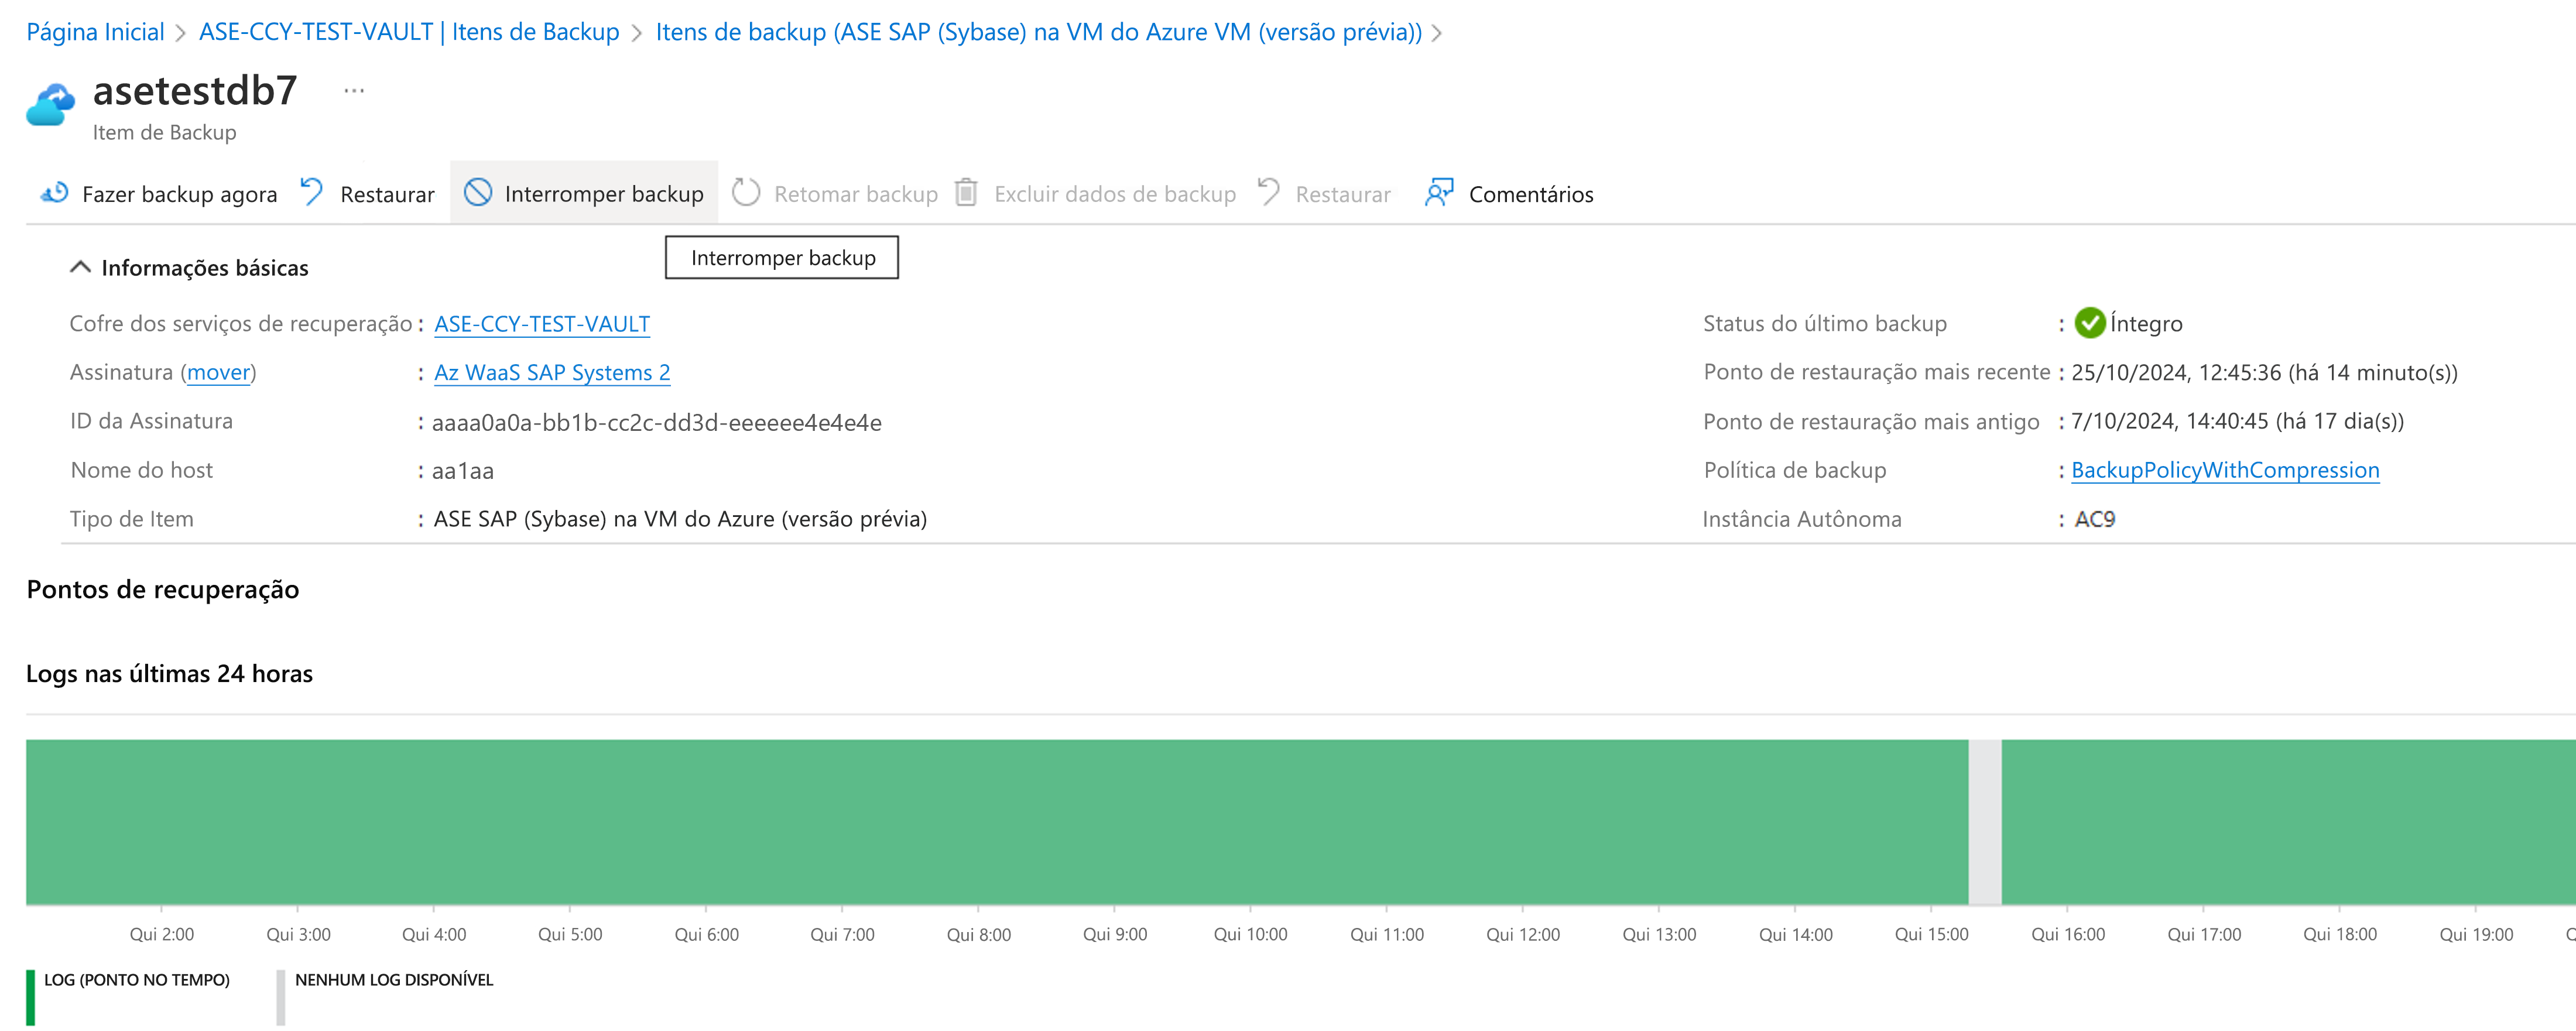Click the Retomar backup refresh icon

(746, 192)
